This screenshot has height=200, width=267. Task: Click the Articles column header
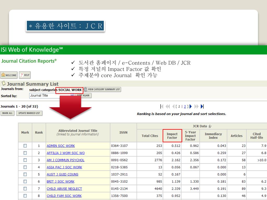(x=236, y=136)
